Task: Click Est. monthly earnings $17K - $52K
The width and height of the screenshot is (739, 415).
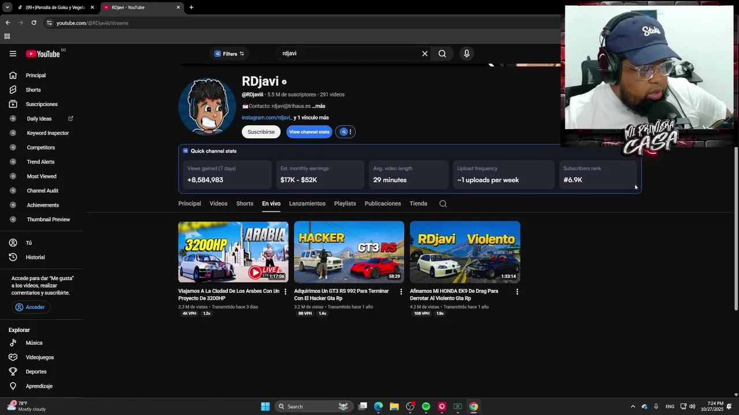Action: (320, 174)
